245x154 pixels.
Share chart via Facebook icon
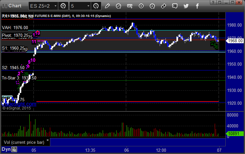click(197, 6)
